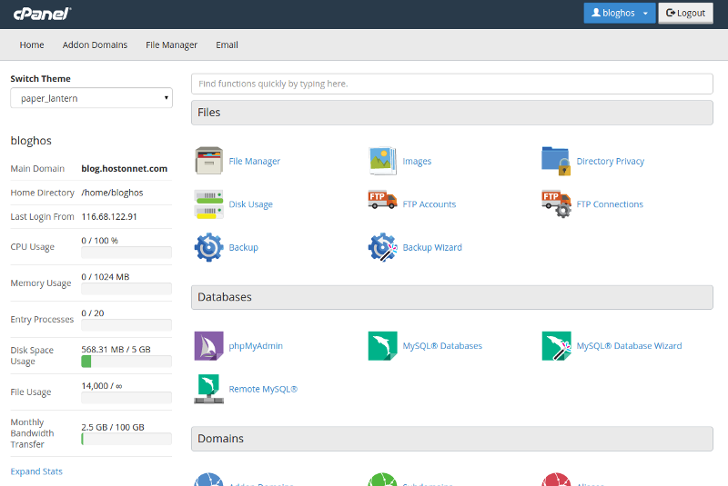This screenshot has height=486, width=728.
Task: Click the Memory Usage progress bar
Action: tap(126, 289)
